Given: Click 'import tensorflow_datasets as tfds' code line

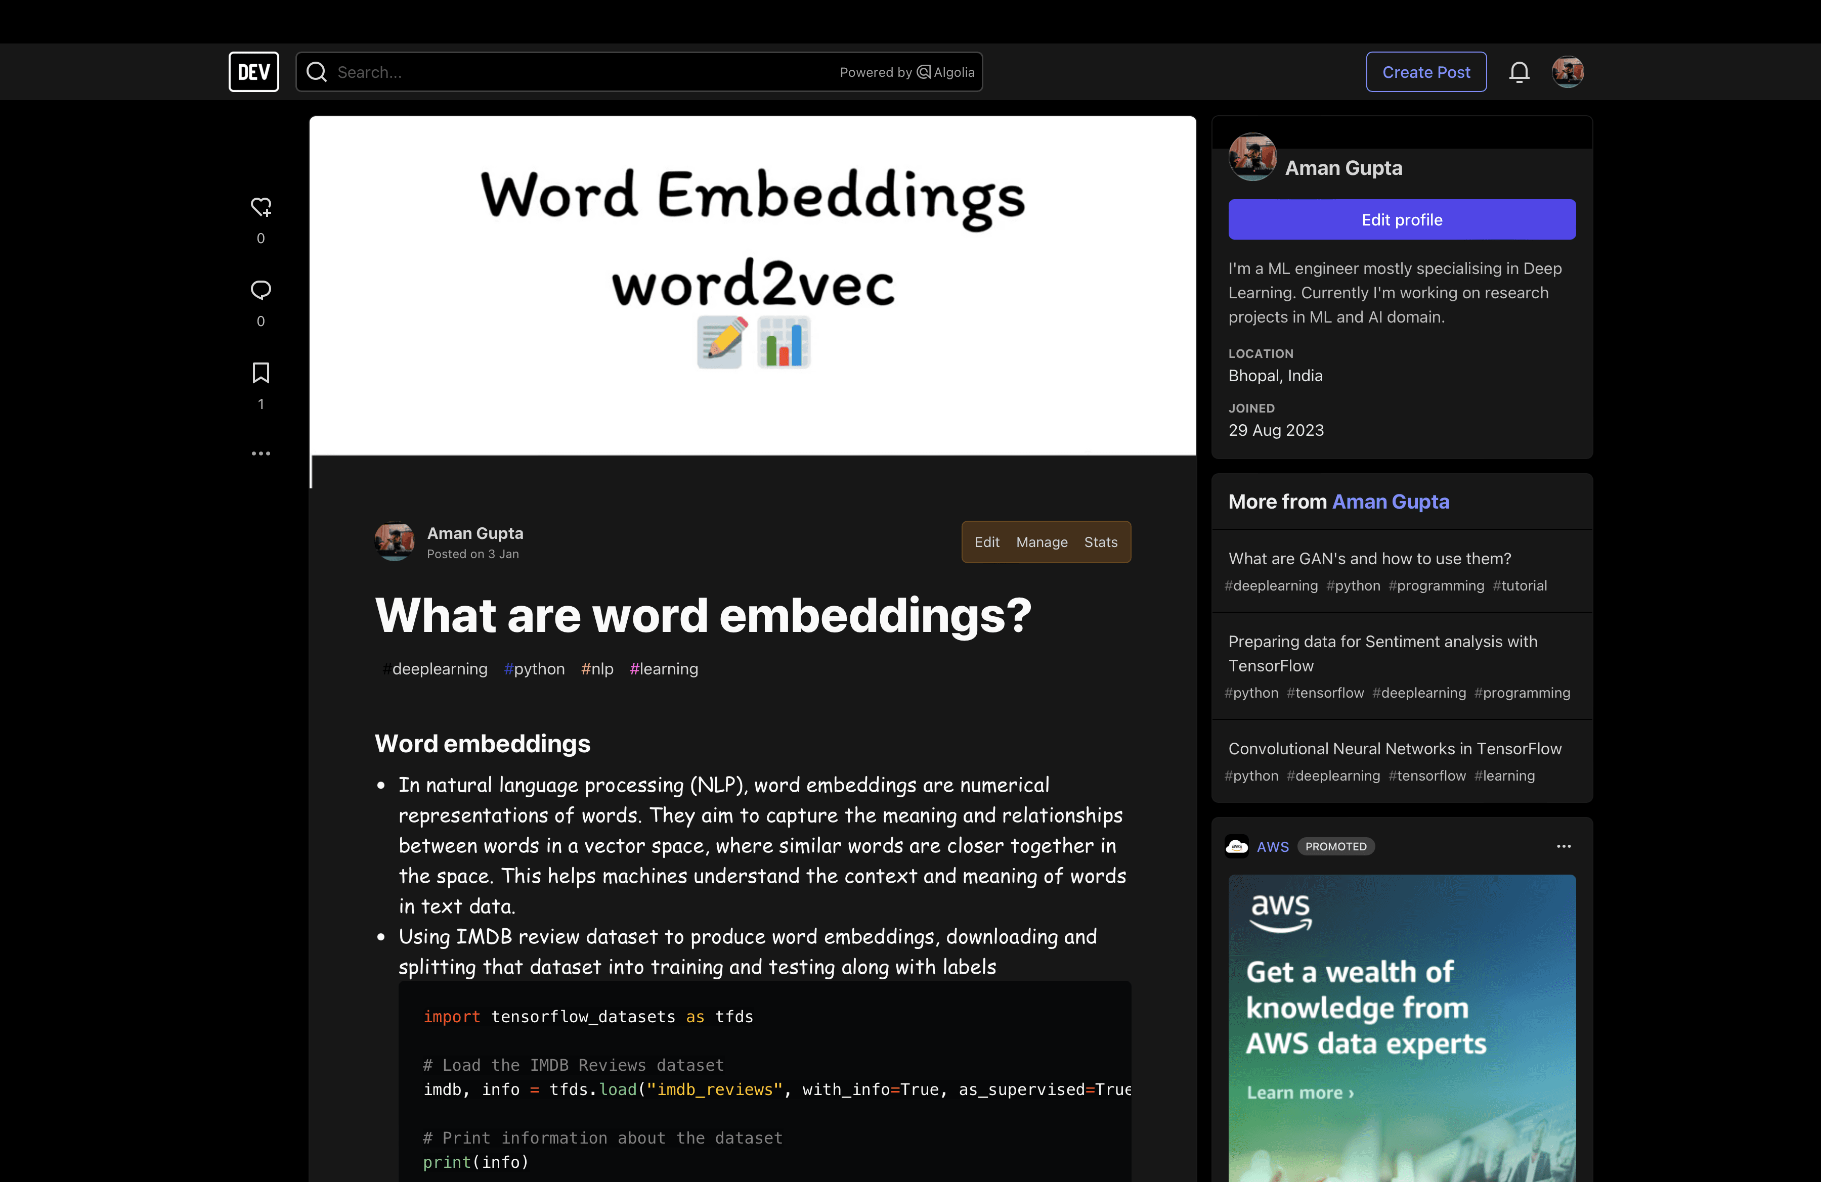Looking at the screenshot, I should tap(588, 1017).
